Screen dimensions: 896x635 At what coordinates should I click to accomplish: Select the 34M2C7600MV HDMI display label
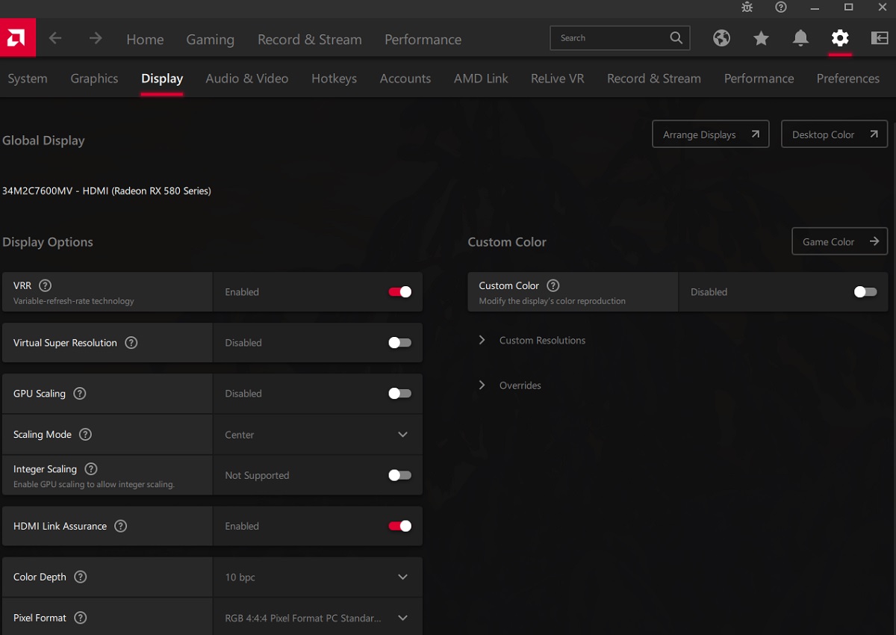(x=107, y=191)
